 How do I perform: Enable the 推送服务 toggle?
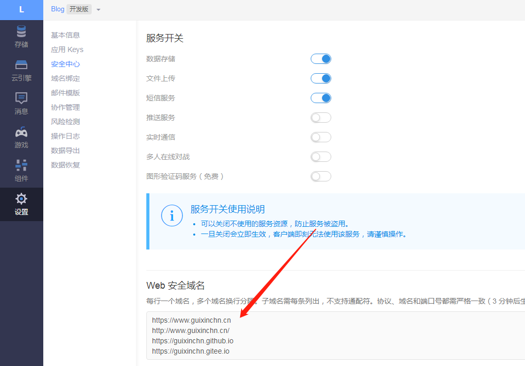(x=320, y=118)
